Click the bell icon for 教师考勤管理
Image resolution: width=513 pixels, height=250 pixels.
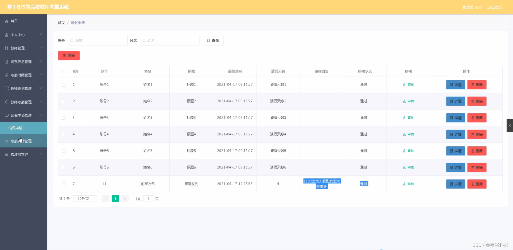[6, 102]
